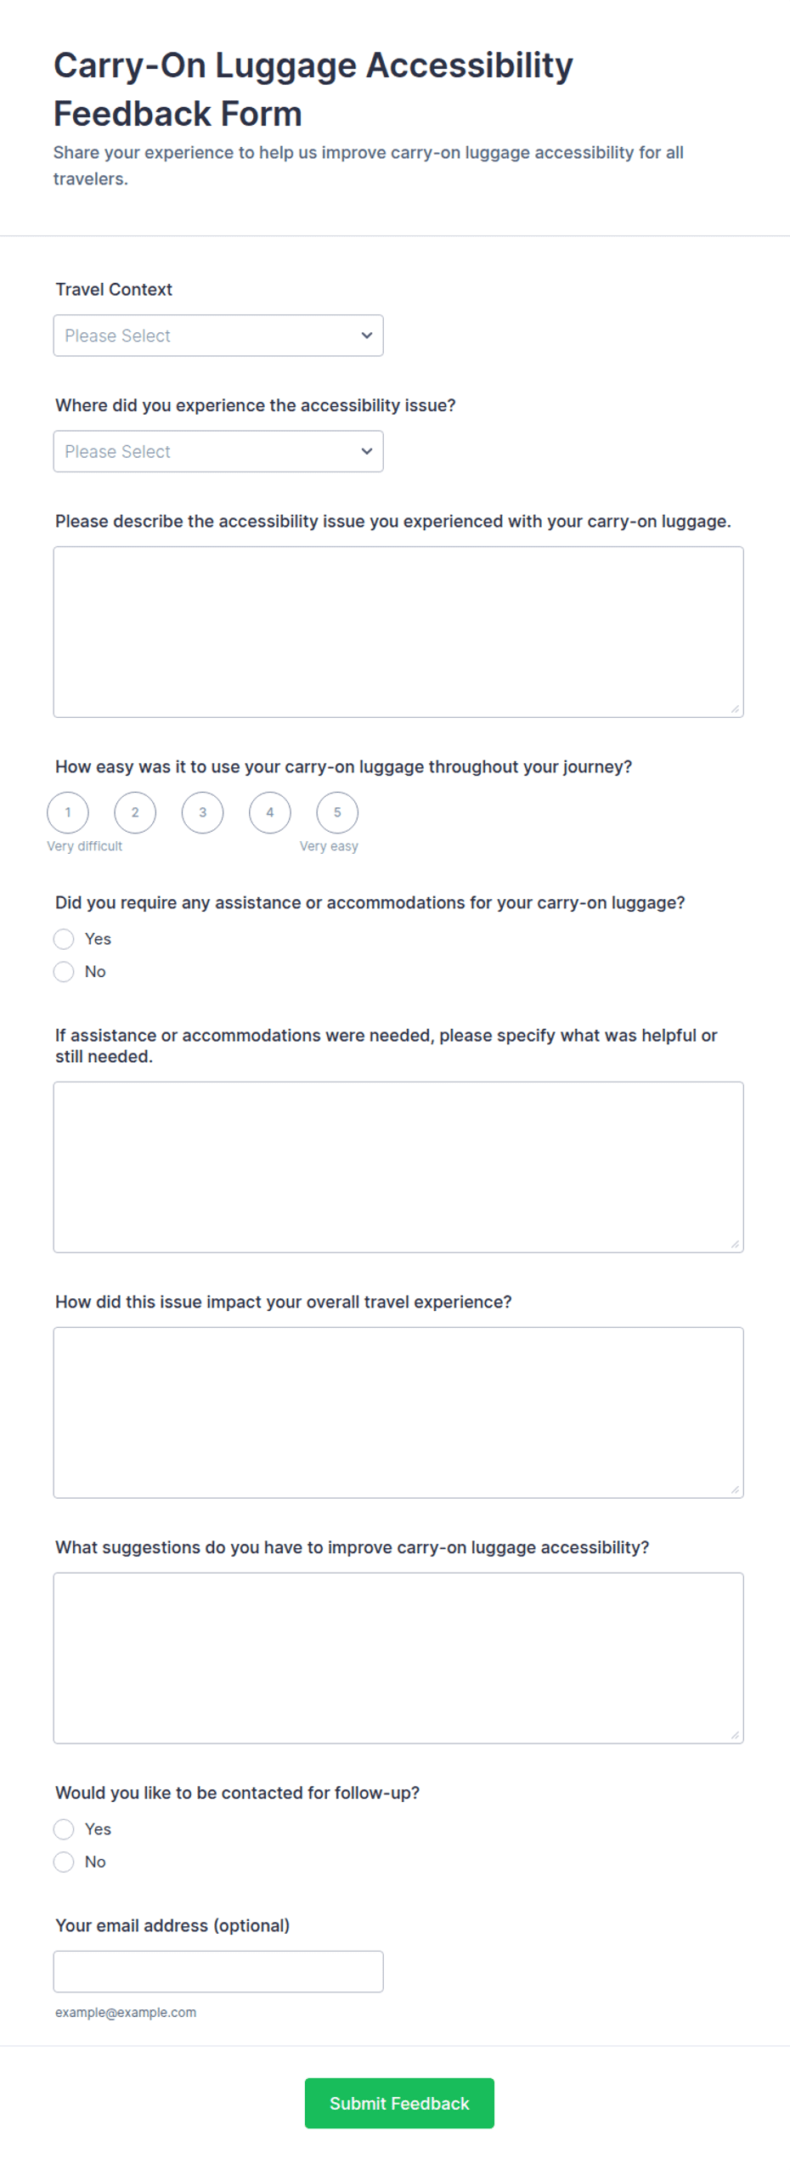Choose Yes for assistance required
The image size is (790, 2170).
[64, 939]
